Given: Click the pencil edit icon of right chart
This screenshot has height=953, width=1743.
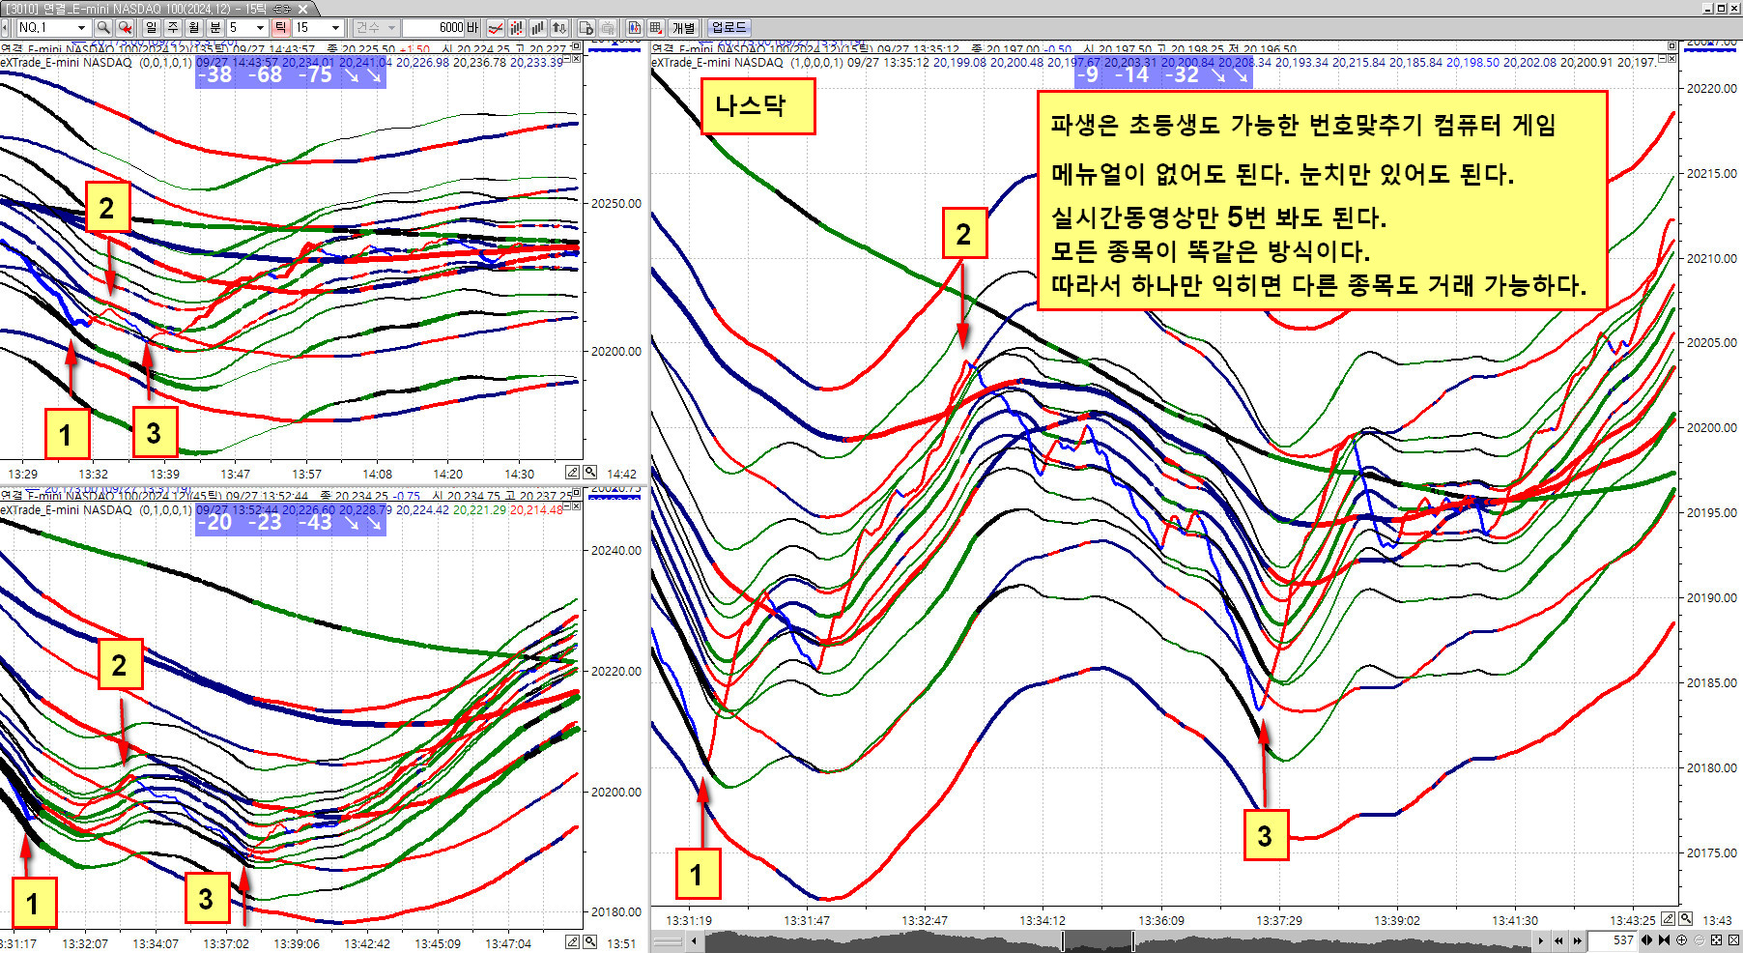Looking at the screenshot, I should [x=1669, y=918].
